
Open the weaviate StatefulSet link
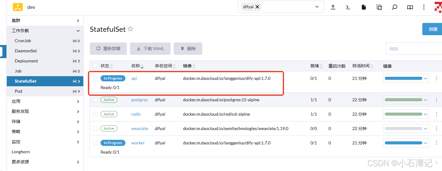click(x=140, y=128)
